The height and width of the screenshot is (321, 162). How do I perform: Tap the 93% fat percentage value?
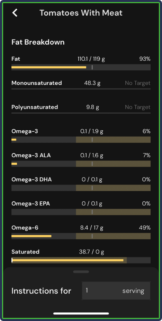pyautogui.click(x=145, y=59)
